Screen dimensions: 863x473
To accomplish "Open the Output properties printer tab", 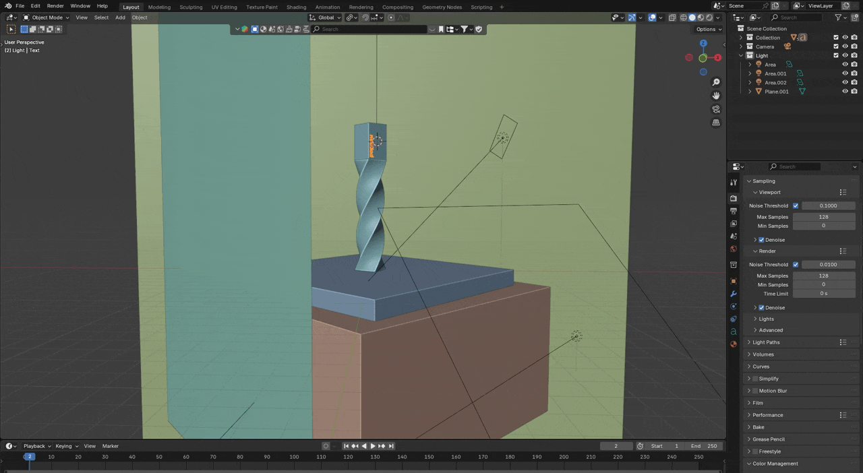I will 734,211.
